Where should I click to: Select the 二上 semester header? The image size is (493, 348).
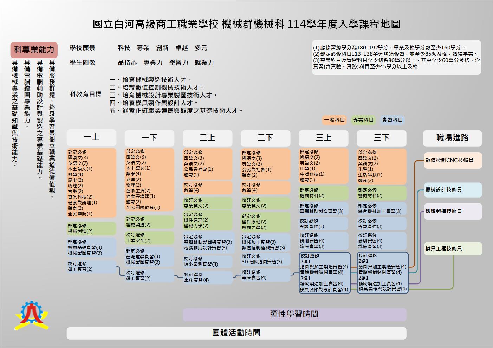[x=207, y=138]
